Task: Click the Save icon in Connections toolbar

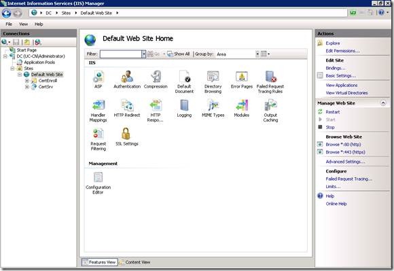Action: (x=16, y=42)
